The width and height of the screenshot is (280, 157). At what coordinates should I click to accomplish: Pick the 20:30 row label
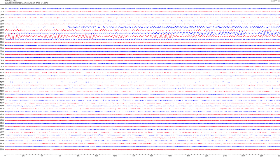[2, 132]
